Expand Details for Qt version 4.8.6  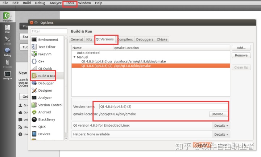click(x=221, y=126)
